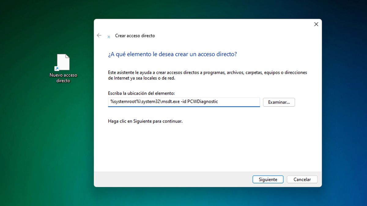Click the shortcut arrow overlay on the desktop icon
Image resolution: width=367 pixels, height=206 pixels.
point(57,68)
